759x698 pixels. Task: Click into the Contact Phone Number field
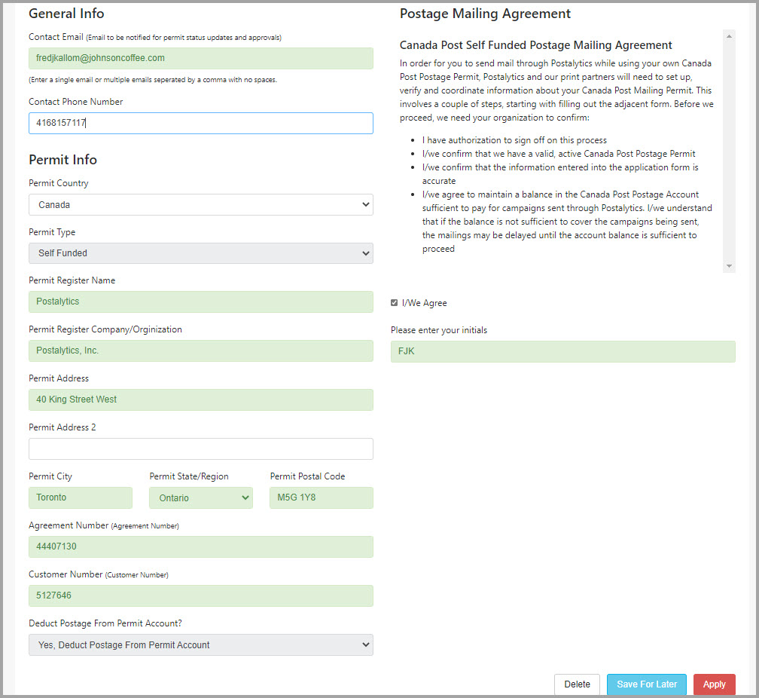[201, 123]
